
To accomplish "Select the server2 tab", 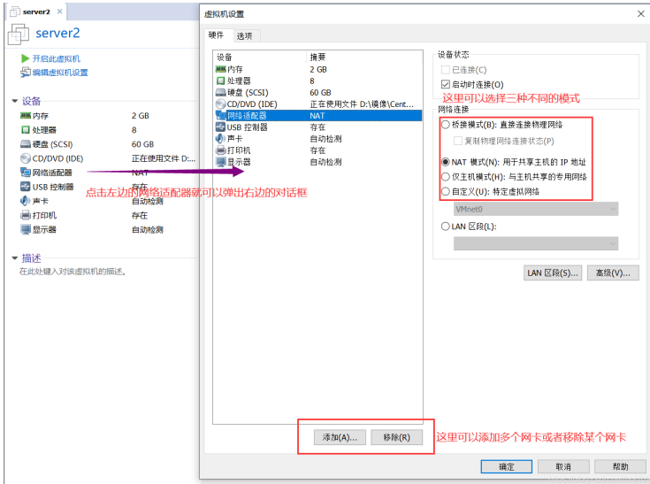I will coord(36,12).
